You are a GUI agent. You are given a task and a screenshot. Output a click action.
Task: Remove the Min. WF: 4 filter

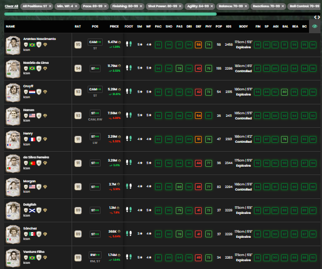click(76, 6)
